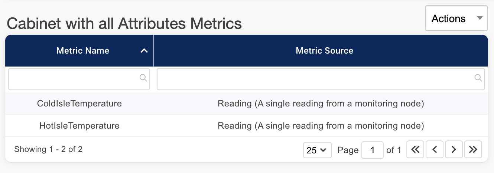Image resolution: width=494 pixels, height=173 pixels.
Task: Open the rows-per-page dropdown showing 25
Action: tap(317, 150)
